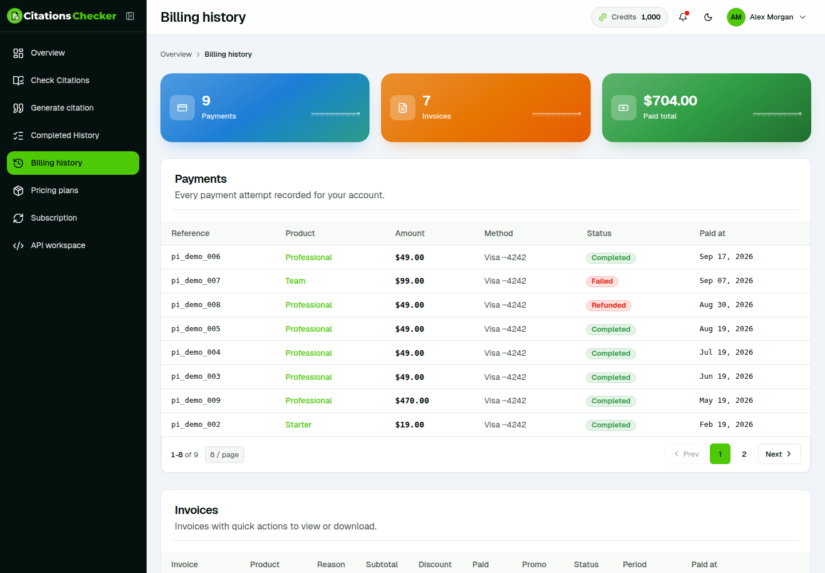825x573 pixels.
Task: Click the $470.00 amount cell
Action: [412, 401]
